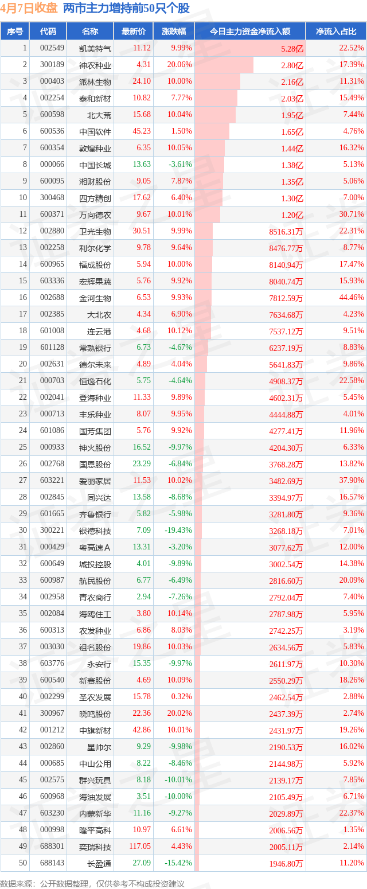Click net inflow 5641.83万
367x889 pixels.
(285, 365)
